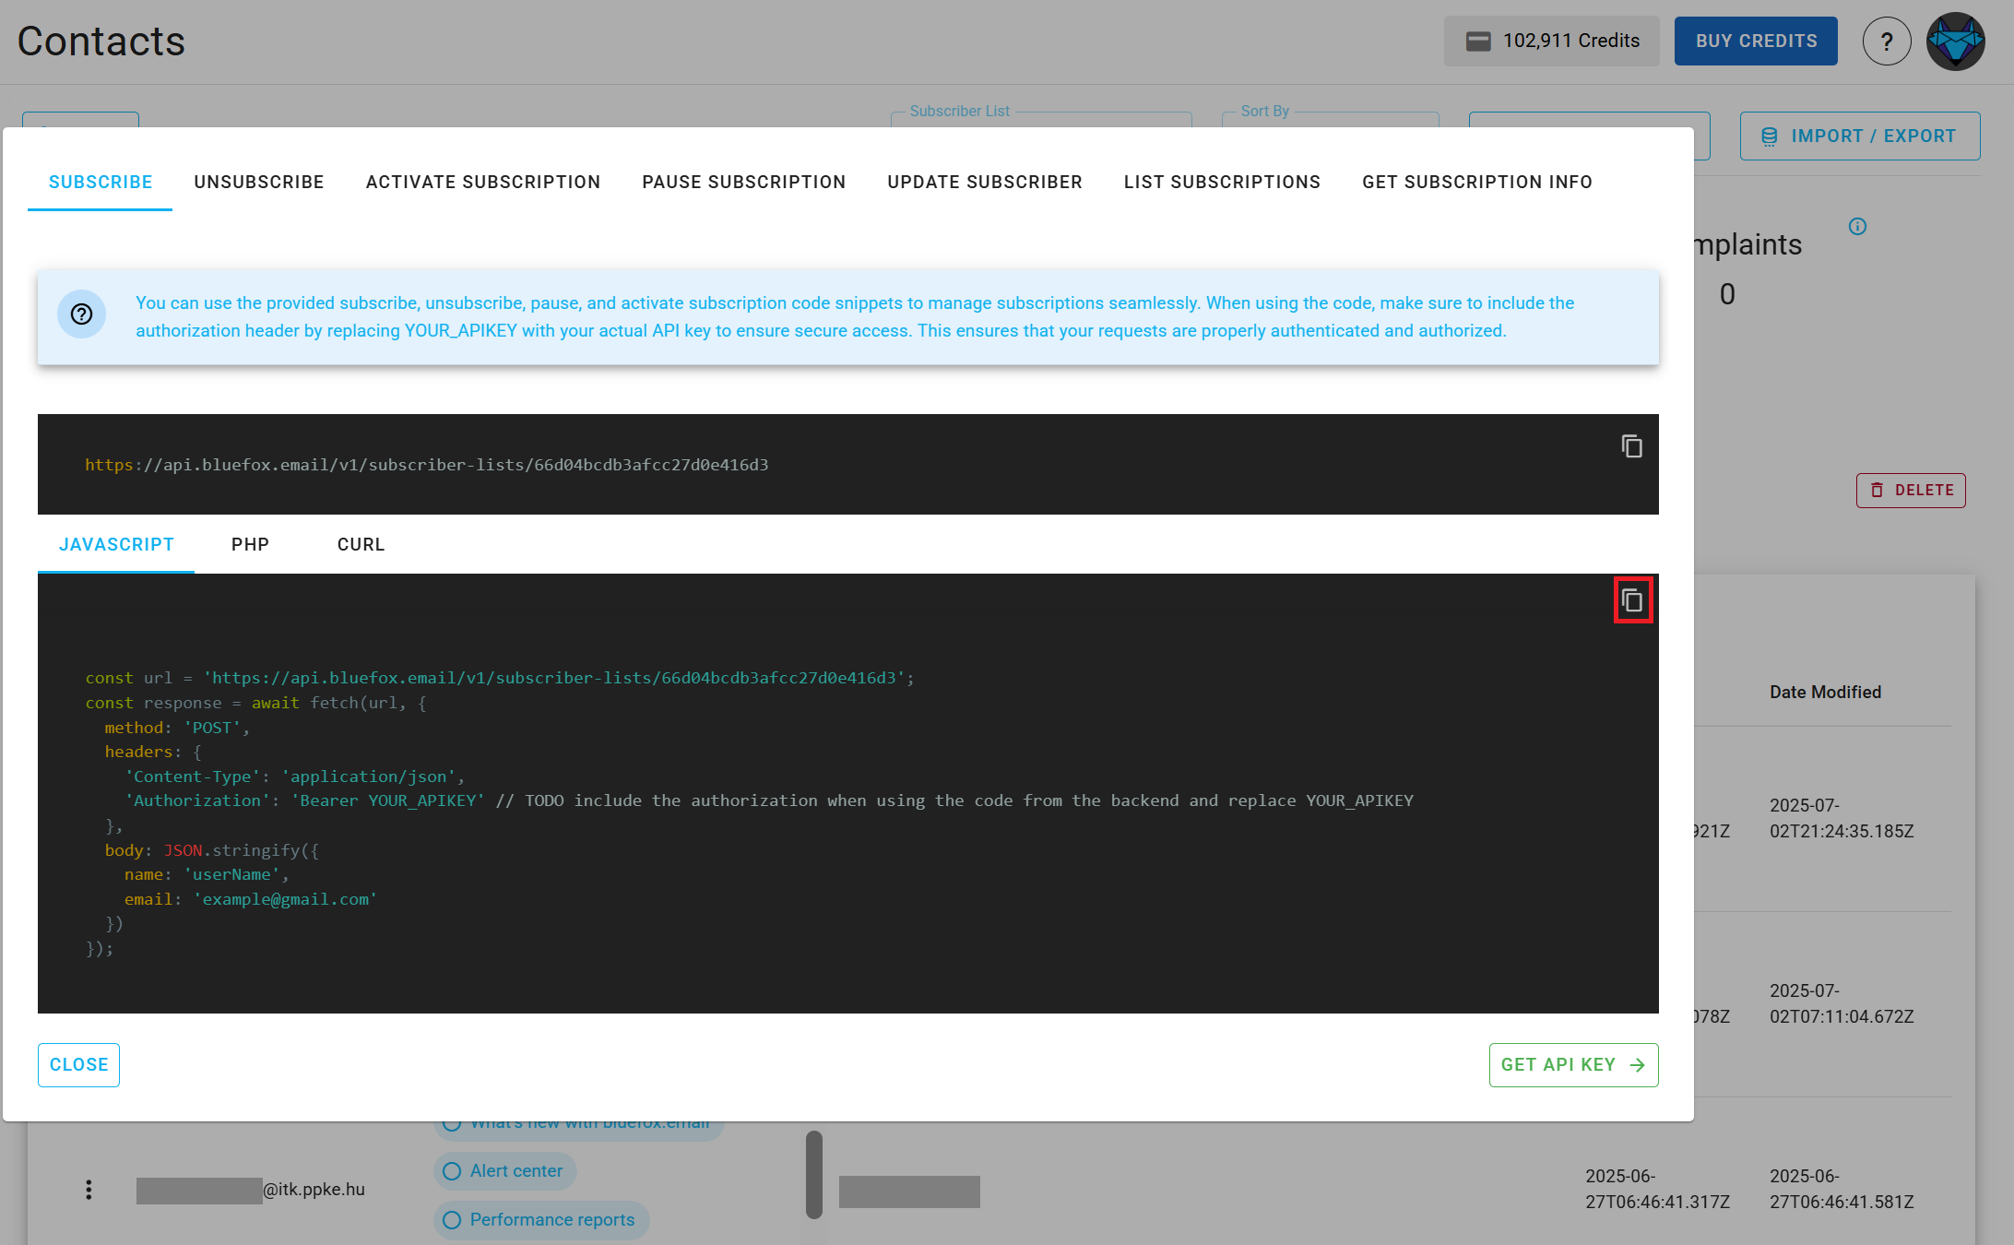The image size is (2014, 1245).
Task: Copy the JavaScript code snippet
Action: click(x=1632, y=599)
